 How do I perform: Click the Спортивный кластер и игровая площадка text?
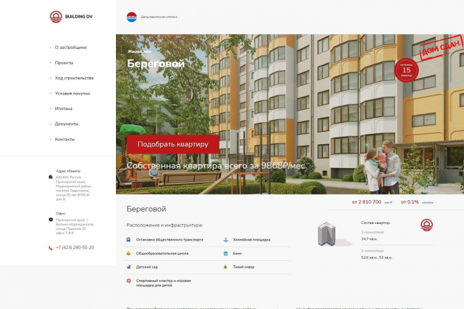coord(163,283)
